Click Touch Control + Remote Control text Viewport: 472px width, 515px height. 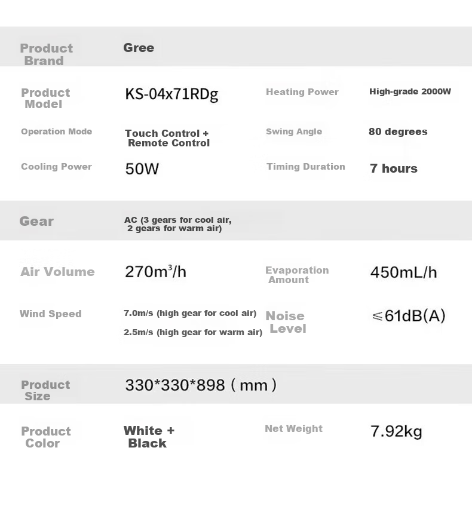[x=167, y=138]
